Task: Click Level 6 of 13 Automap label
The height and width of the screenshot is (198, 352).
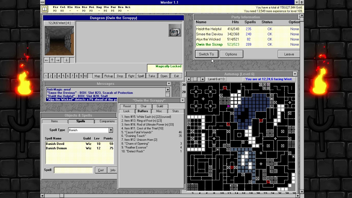Action: [x=216, y=79]
